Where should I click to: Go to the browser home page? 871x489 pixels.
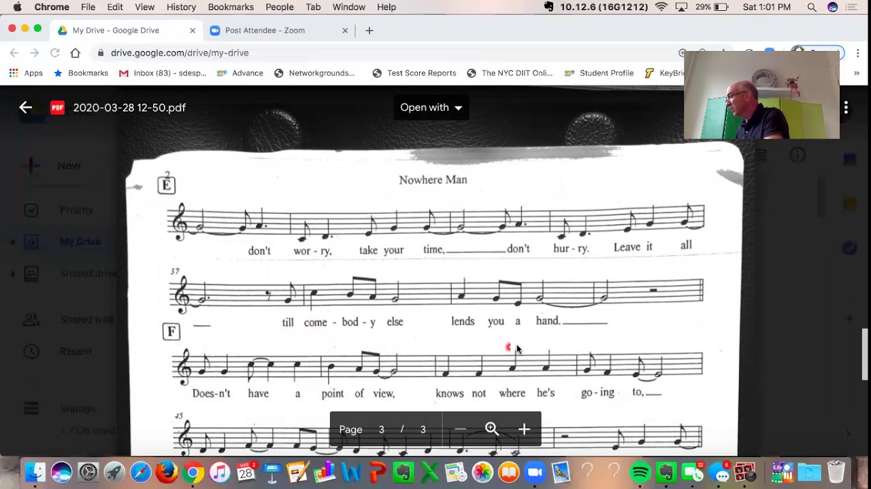(x=75, y=53)
